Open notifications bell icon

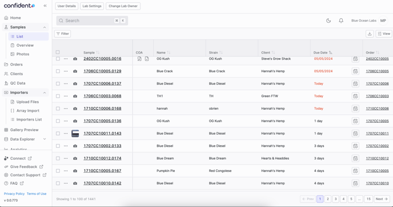[x=341, y=20]
